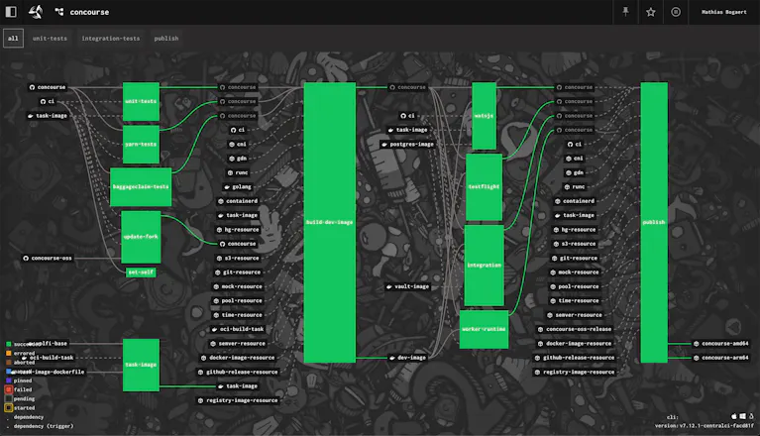Open the update-fork job box

coord(141,237)
